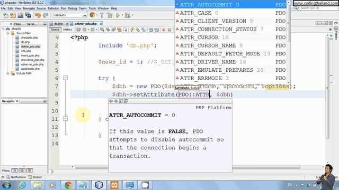339x190 pixels.
Task: Collapse the try block fold on line 6
Action: pos(65,78)
